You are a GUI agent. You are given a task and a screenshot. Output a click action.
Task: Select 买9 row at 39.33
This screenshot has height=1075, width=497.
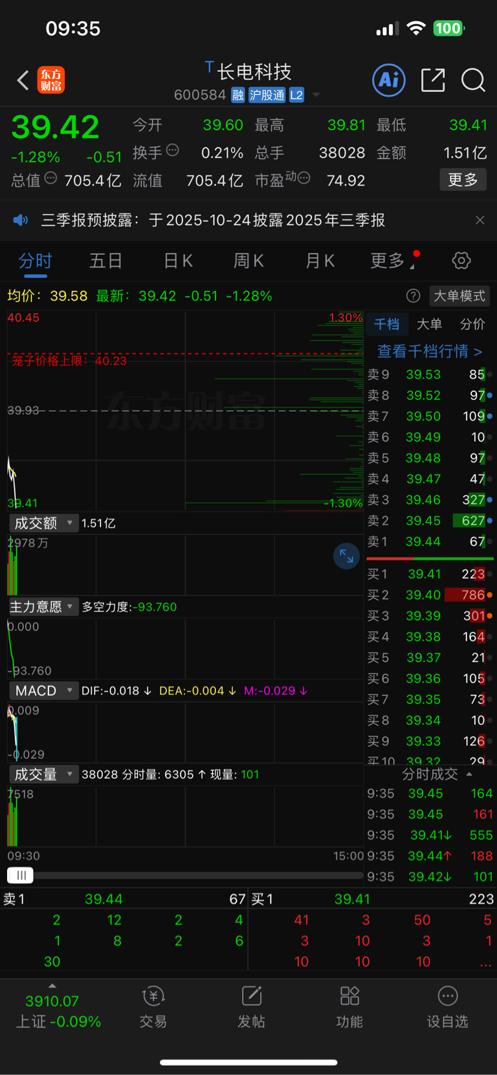click(x=430, y=741)
